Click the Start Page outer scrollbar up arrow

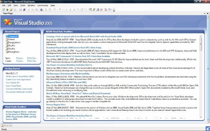click(x=208, y=17)
